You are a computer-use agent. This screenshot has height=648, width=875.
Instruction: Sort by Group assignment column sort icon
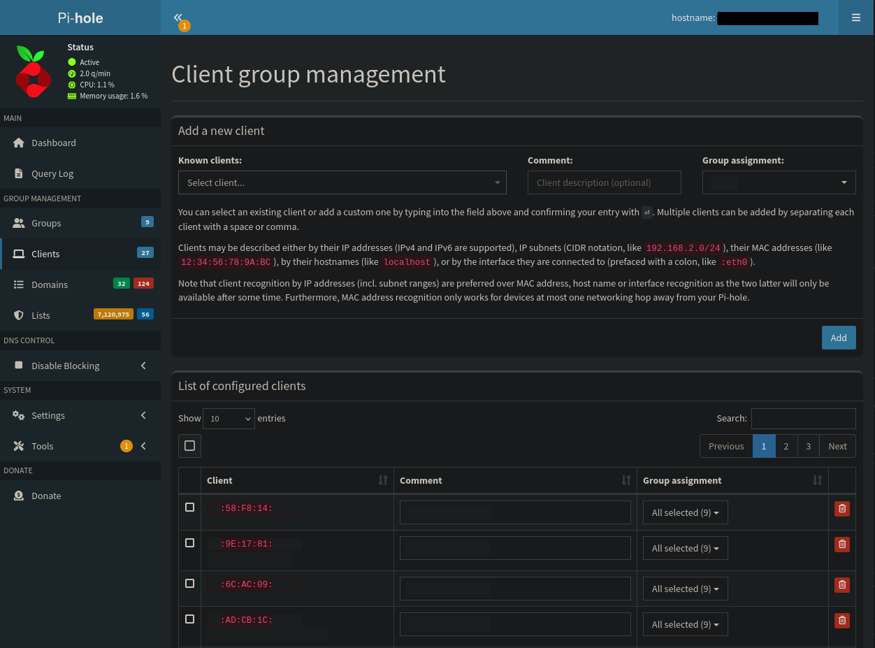point(817,480)
